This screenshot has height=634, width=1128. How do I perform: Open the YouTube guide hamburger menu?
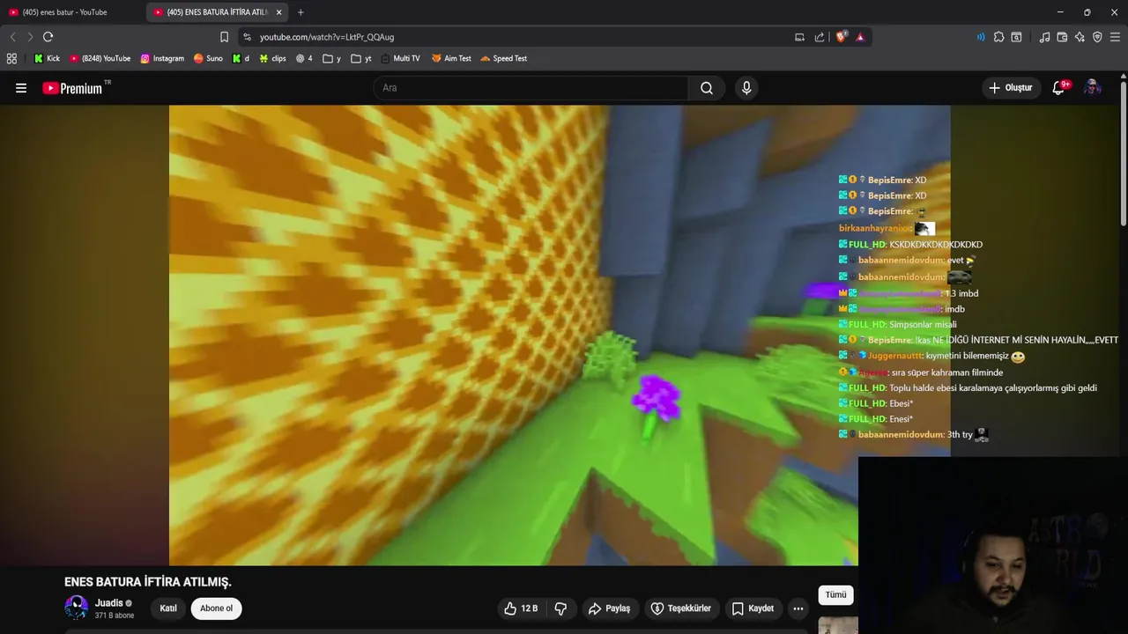21,88
